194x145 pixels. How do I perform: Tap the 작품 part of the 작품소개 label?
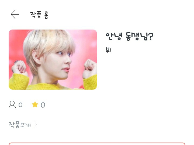pos(14,125)
